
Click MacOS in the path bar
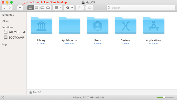pos(35,92)
